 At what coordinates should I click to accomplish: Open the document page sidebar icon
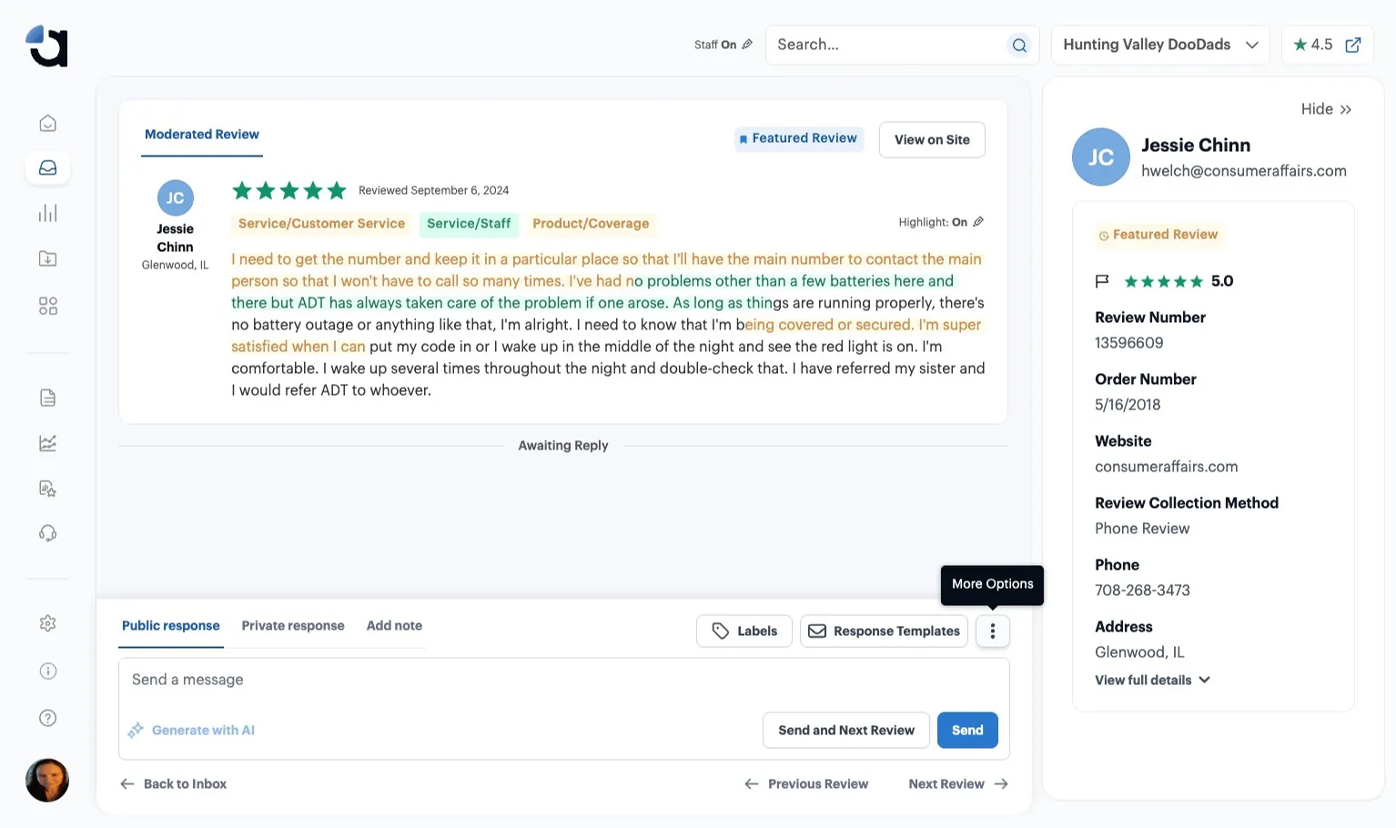click(x=48, y=398)
